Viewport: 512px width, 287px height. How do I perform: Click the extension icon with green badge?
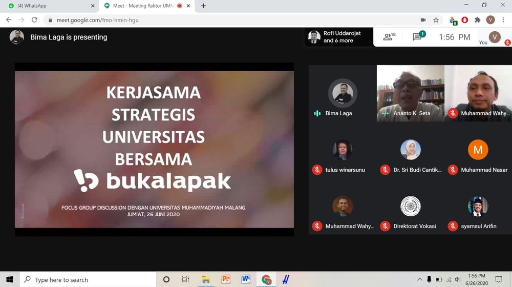pyautogui.click(x=453, y=20)
